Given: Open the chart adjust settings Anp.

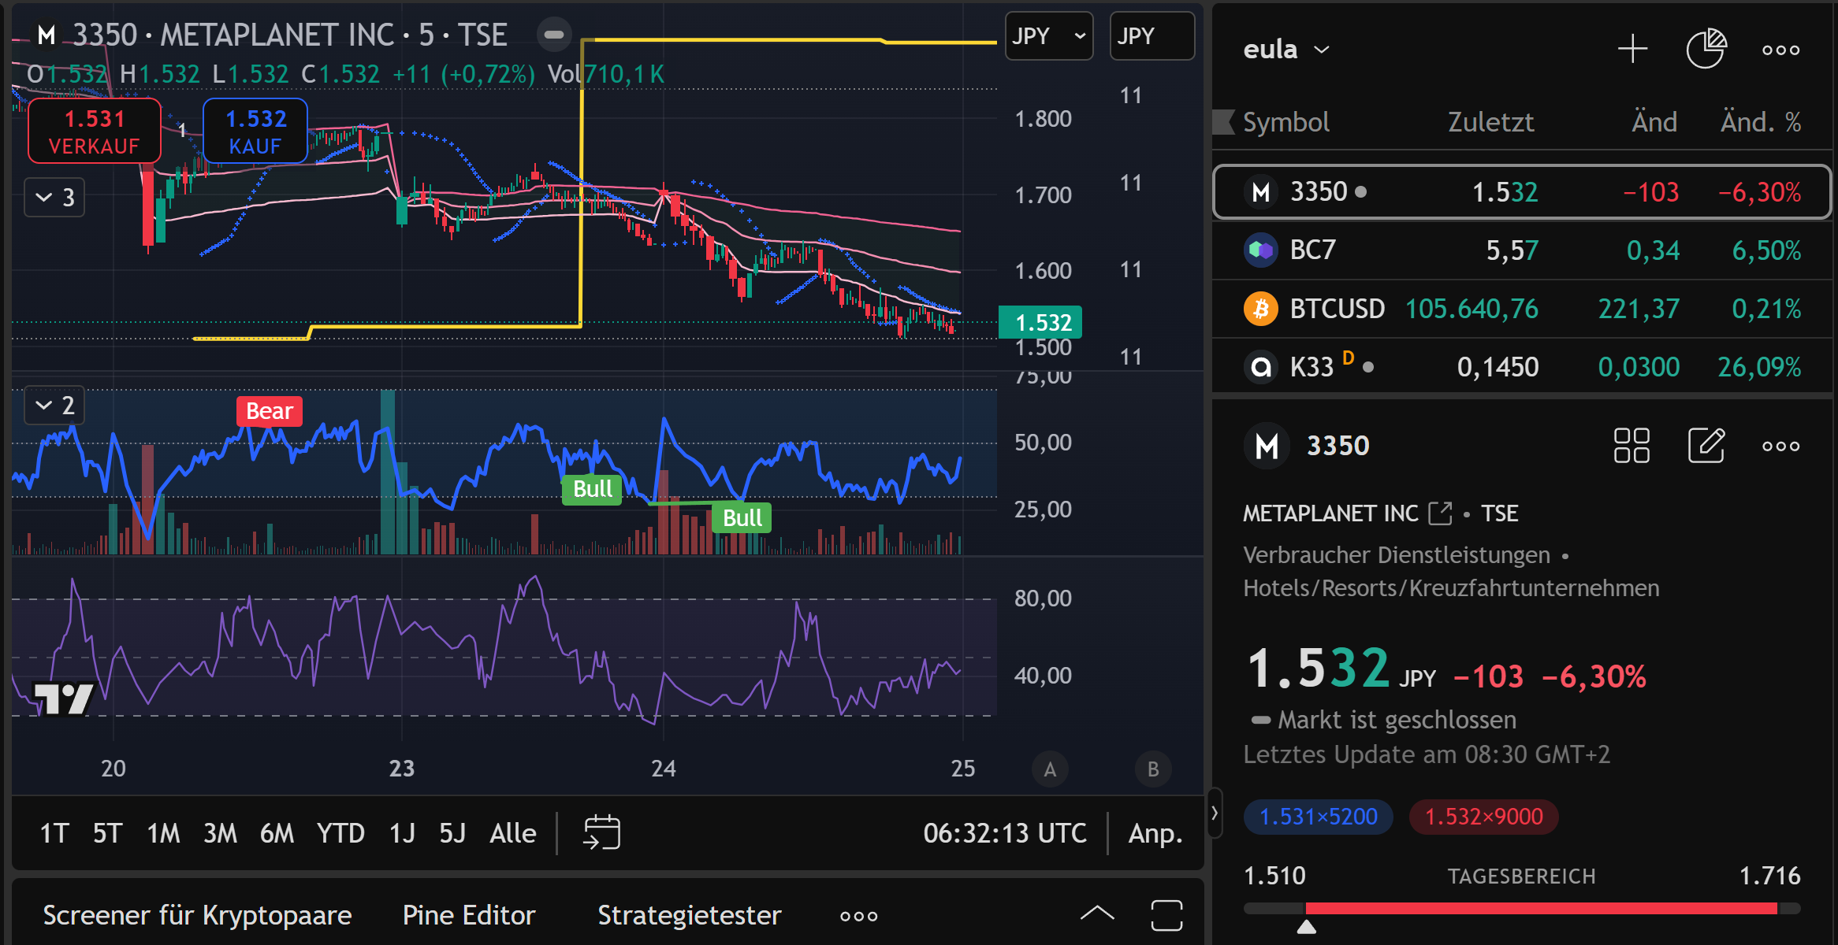Looking at the screenshot, I should pyautogui.click(x=1155, y=832).
